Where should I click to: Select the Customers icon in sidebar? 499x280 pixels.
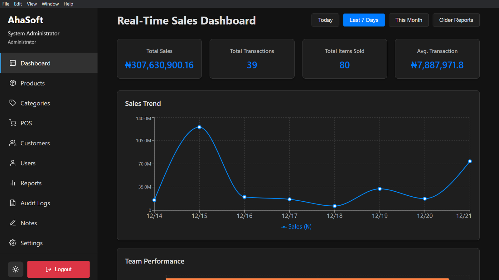[x=12, y=143]
